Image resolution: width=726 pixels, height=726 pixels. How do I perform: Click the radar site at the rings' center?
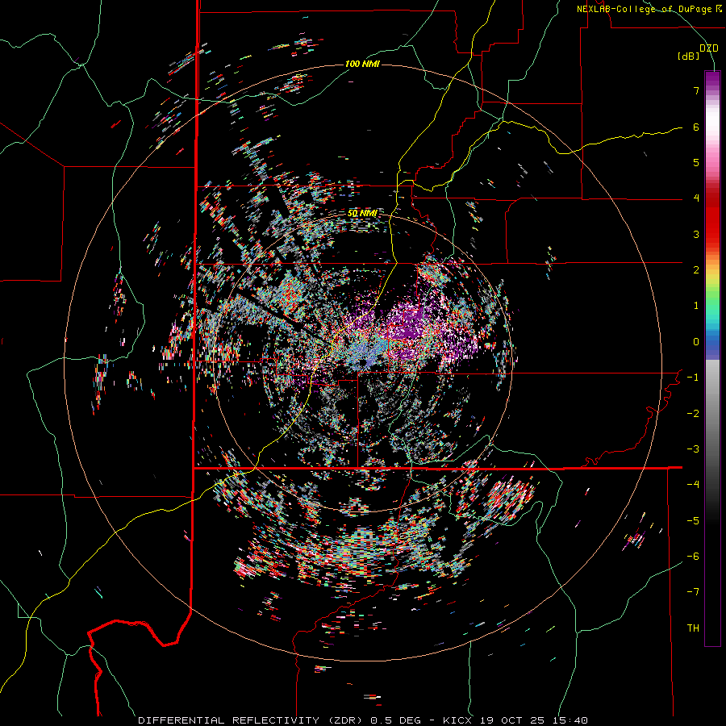[362, 362]
